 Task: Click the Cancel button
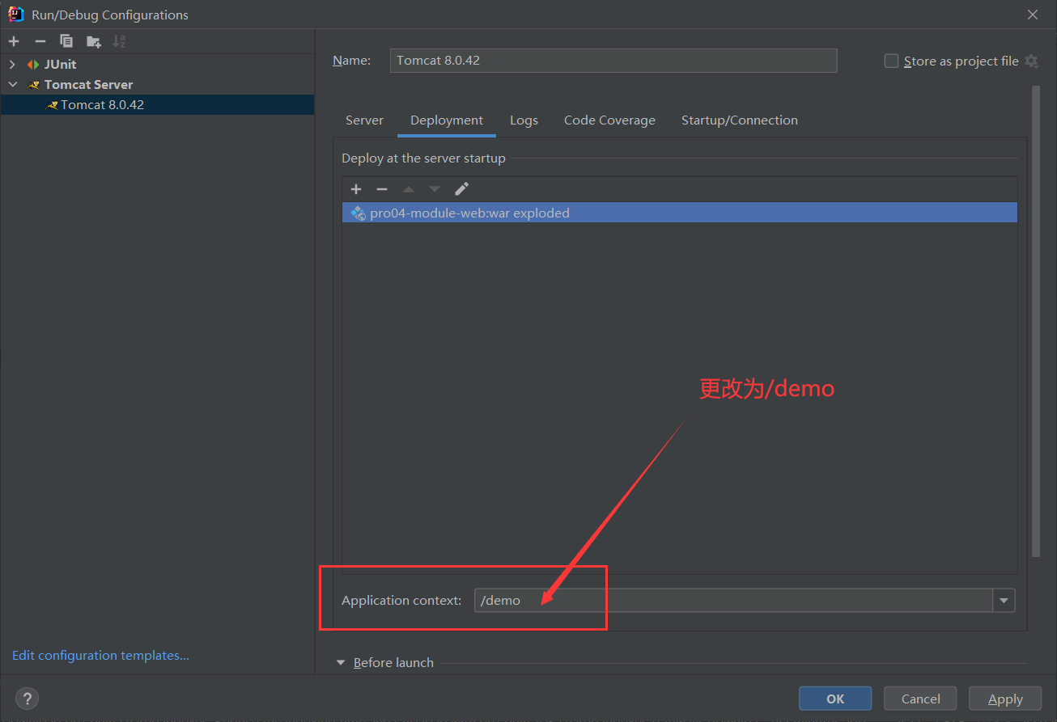click(x=920, y=699)
